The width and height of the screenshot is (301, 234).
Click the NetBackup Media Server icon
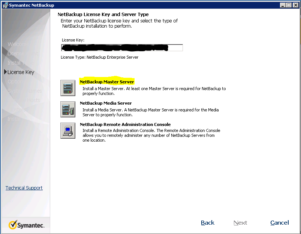[68, 110]
